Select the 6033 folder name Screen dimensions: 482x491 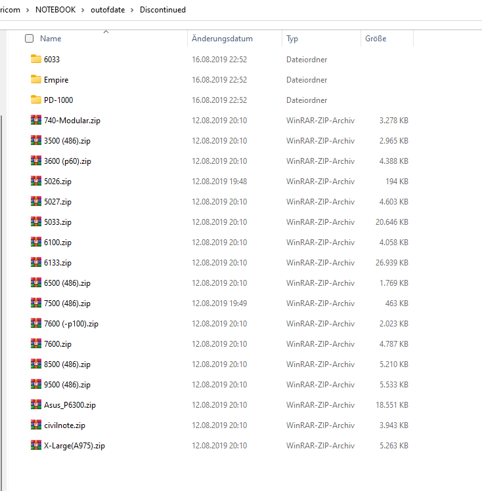coord(52,59)
